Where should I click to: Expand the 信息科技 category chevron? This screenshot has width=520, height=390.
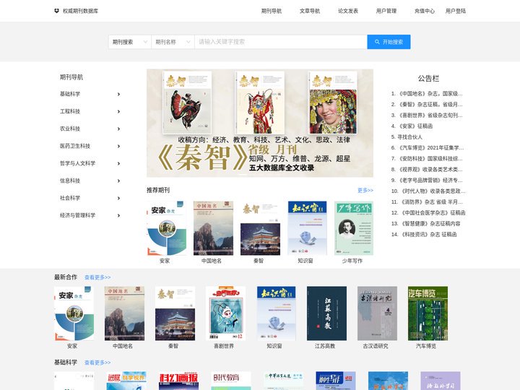click(x=118, y=181)
